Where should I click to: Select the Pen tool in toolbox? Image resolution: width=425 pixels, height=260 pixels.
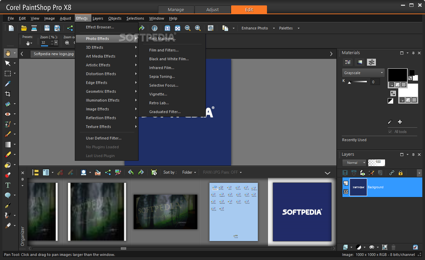point(8,205)
